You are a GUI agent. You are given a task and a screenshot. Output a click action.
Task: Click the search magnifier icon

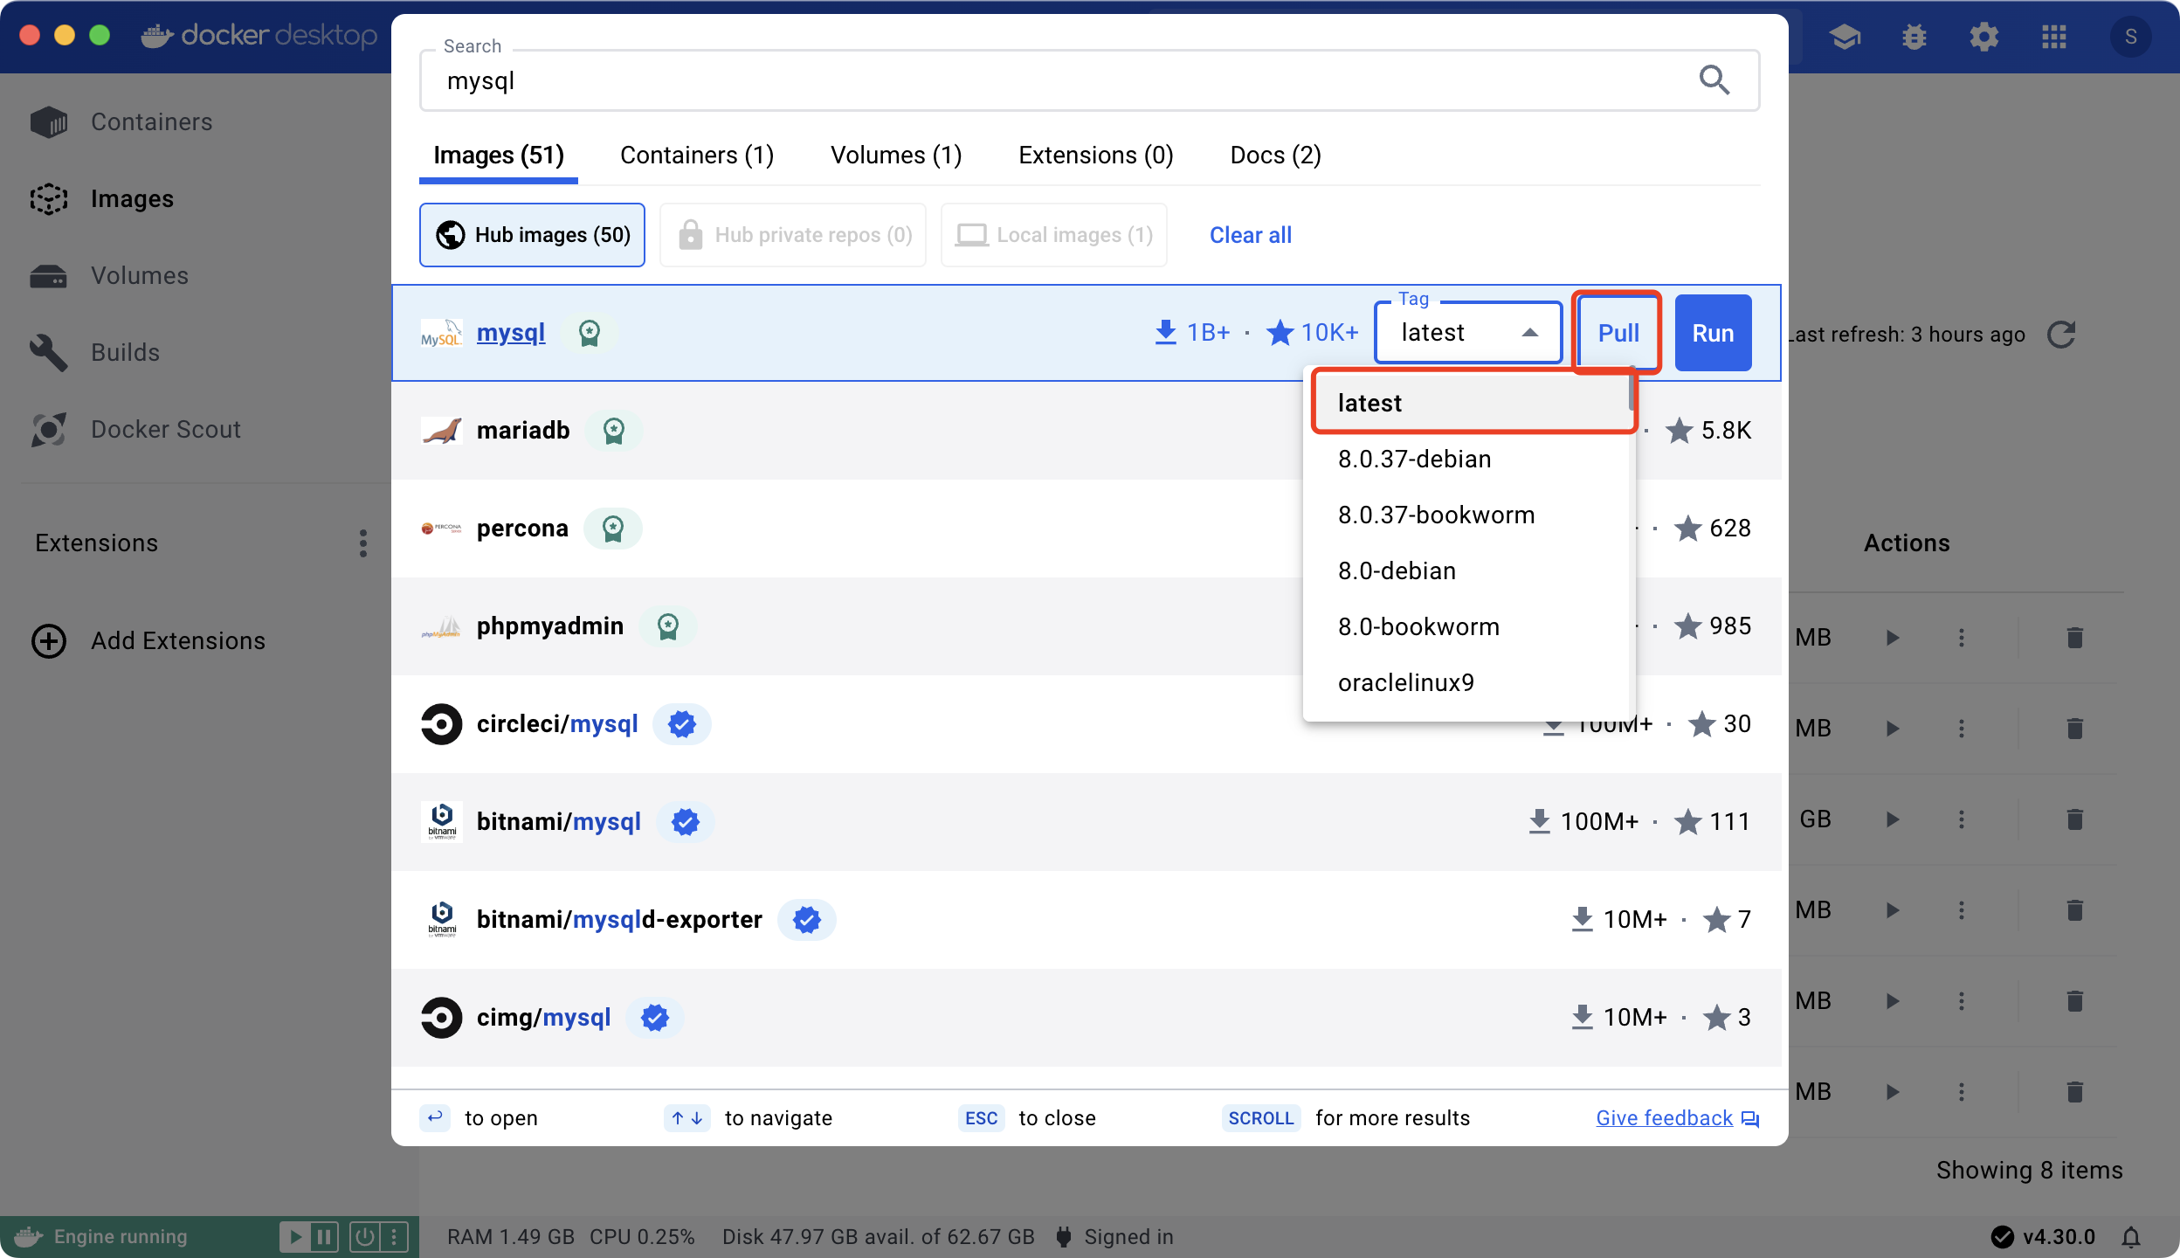pos(1714,79)
